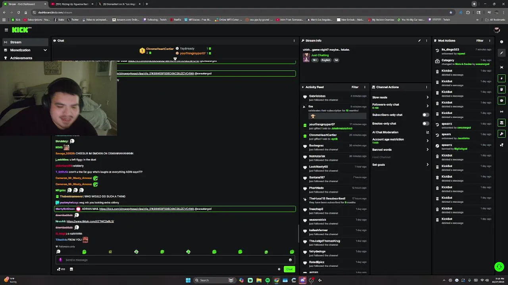Reload the page in browser

point(18,12)
